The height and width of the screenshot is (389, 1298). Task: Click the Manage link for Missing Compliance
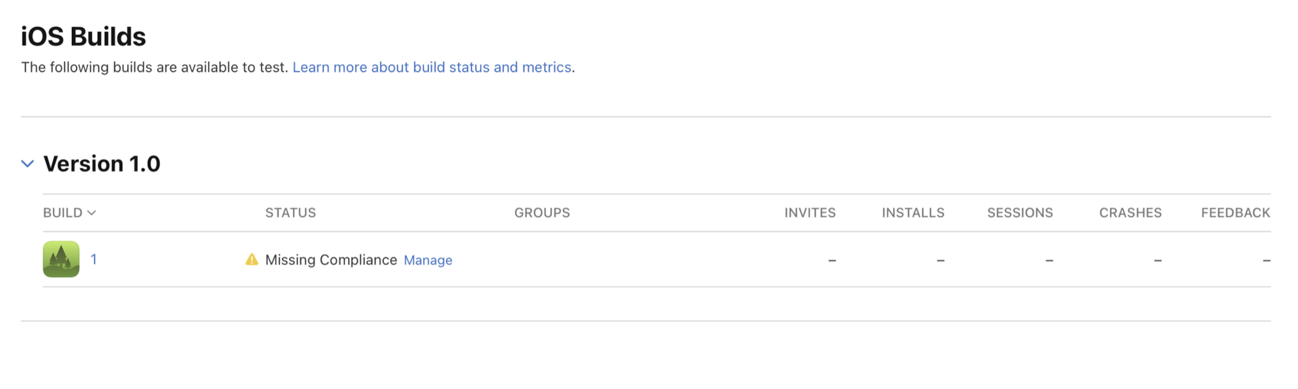(x=427, y=260)
